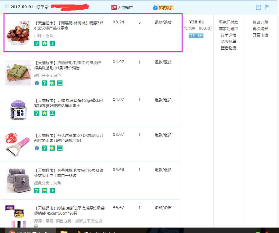Click the 7-day return badge under 茶花果皮刀
279x233 pixels.
pos(45,148)
